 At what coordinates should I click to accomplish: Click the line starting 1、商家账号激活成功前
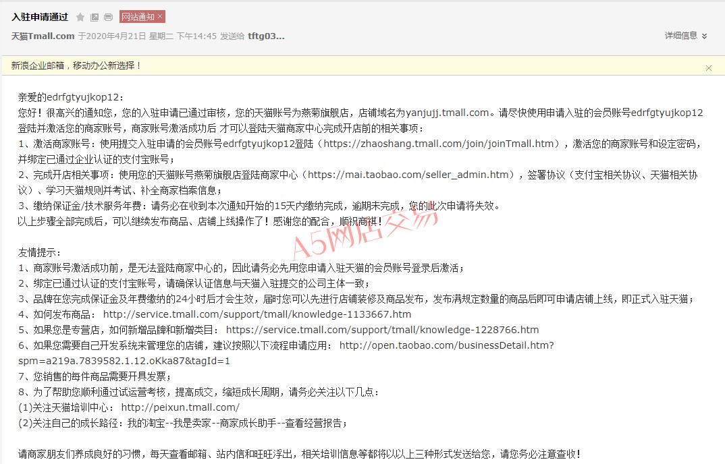pyautogui.click(x=241, y=268)
